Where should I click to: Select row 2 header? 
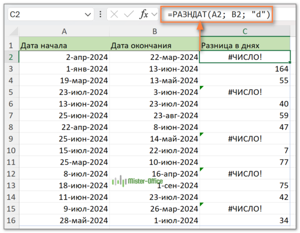(9, 56)
